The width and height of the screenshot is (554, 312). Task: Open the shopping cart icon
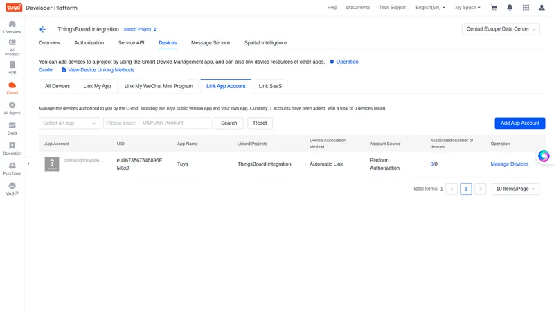(x=494, y=8)
